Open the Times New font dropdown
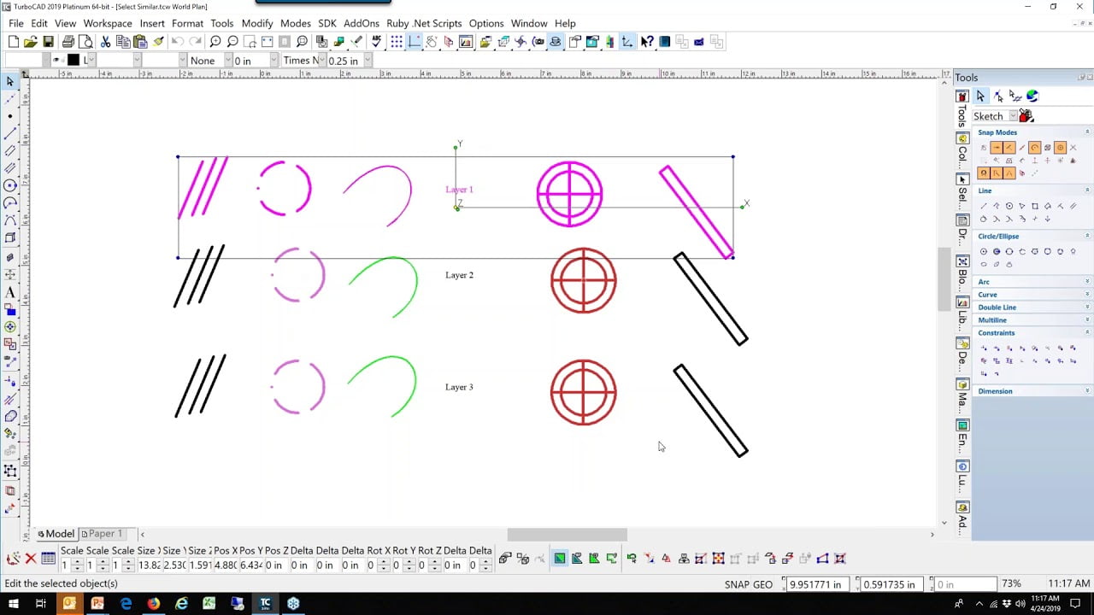The width and height of the screenshot is (1094, 615). tap(321, 61)
